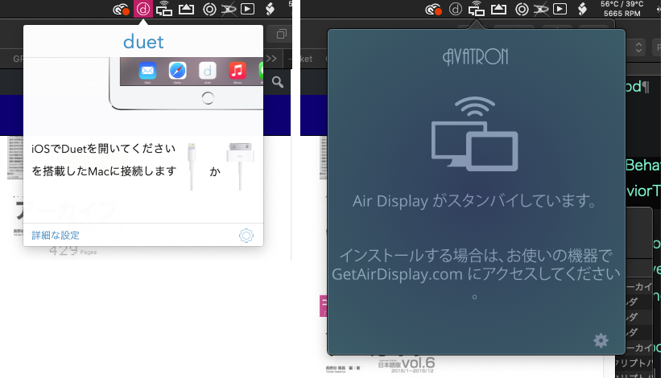Click upward-triangle tray icon above the AVATRON popup
This screenshot has width=669, height=378.
[x=498, y=9]
